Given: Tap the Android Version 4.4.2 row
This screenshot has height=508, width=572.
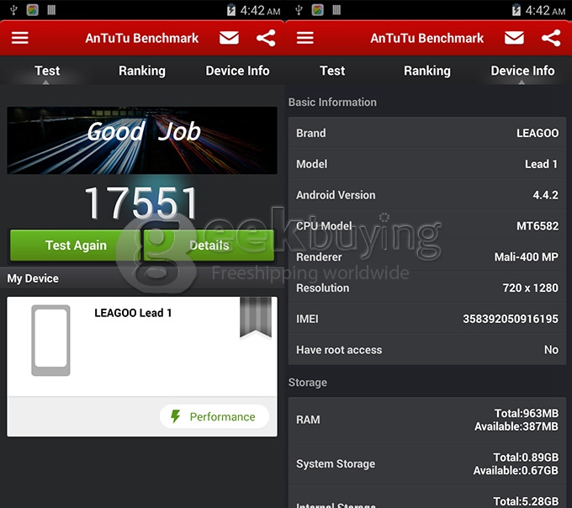Looking at the screenshot, I should point(427,195).
